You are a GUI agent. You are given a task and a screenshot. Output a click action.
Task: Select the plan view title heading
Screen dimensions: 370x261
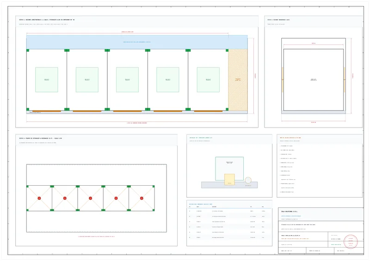pos(41,139)
